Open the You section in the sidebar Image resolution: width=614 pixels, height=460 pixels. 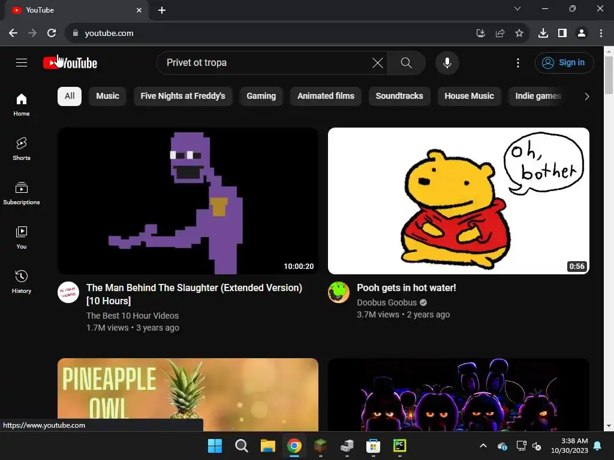[22, 237]
